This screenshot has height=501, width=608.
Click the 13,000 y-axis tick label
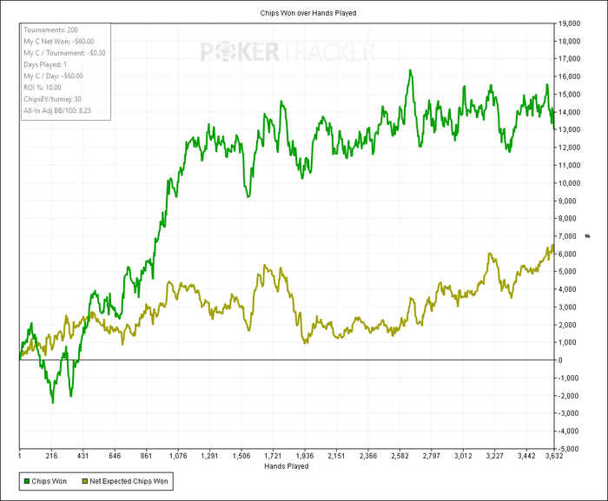click(x=569, y=130)
